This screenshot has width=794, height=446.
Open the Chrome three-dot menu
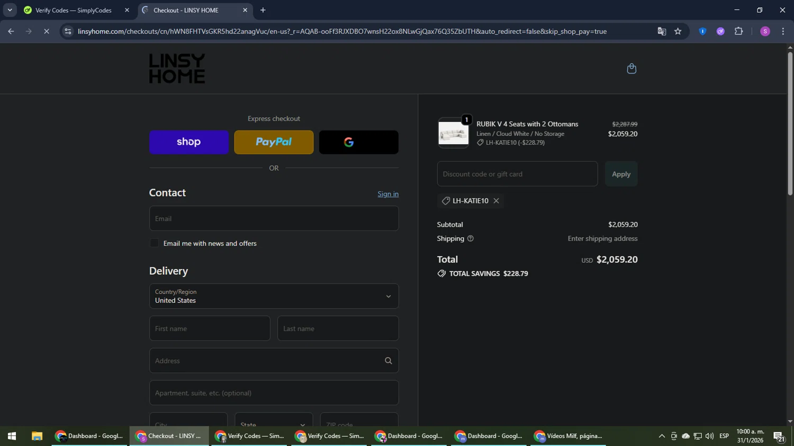783,32
